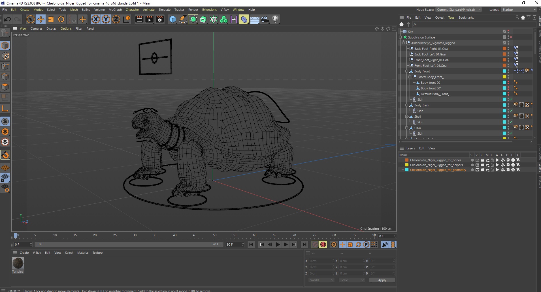
Task: Open the Layout Startup dropdown
Action: click(519, 10)
